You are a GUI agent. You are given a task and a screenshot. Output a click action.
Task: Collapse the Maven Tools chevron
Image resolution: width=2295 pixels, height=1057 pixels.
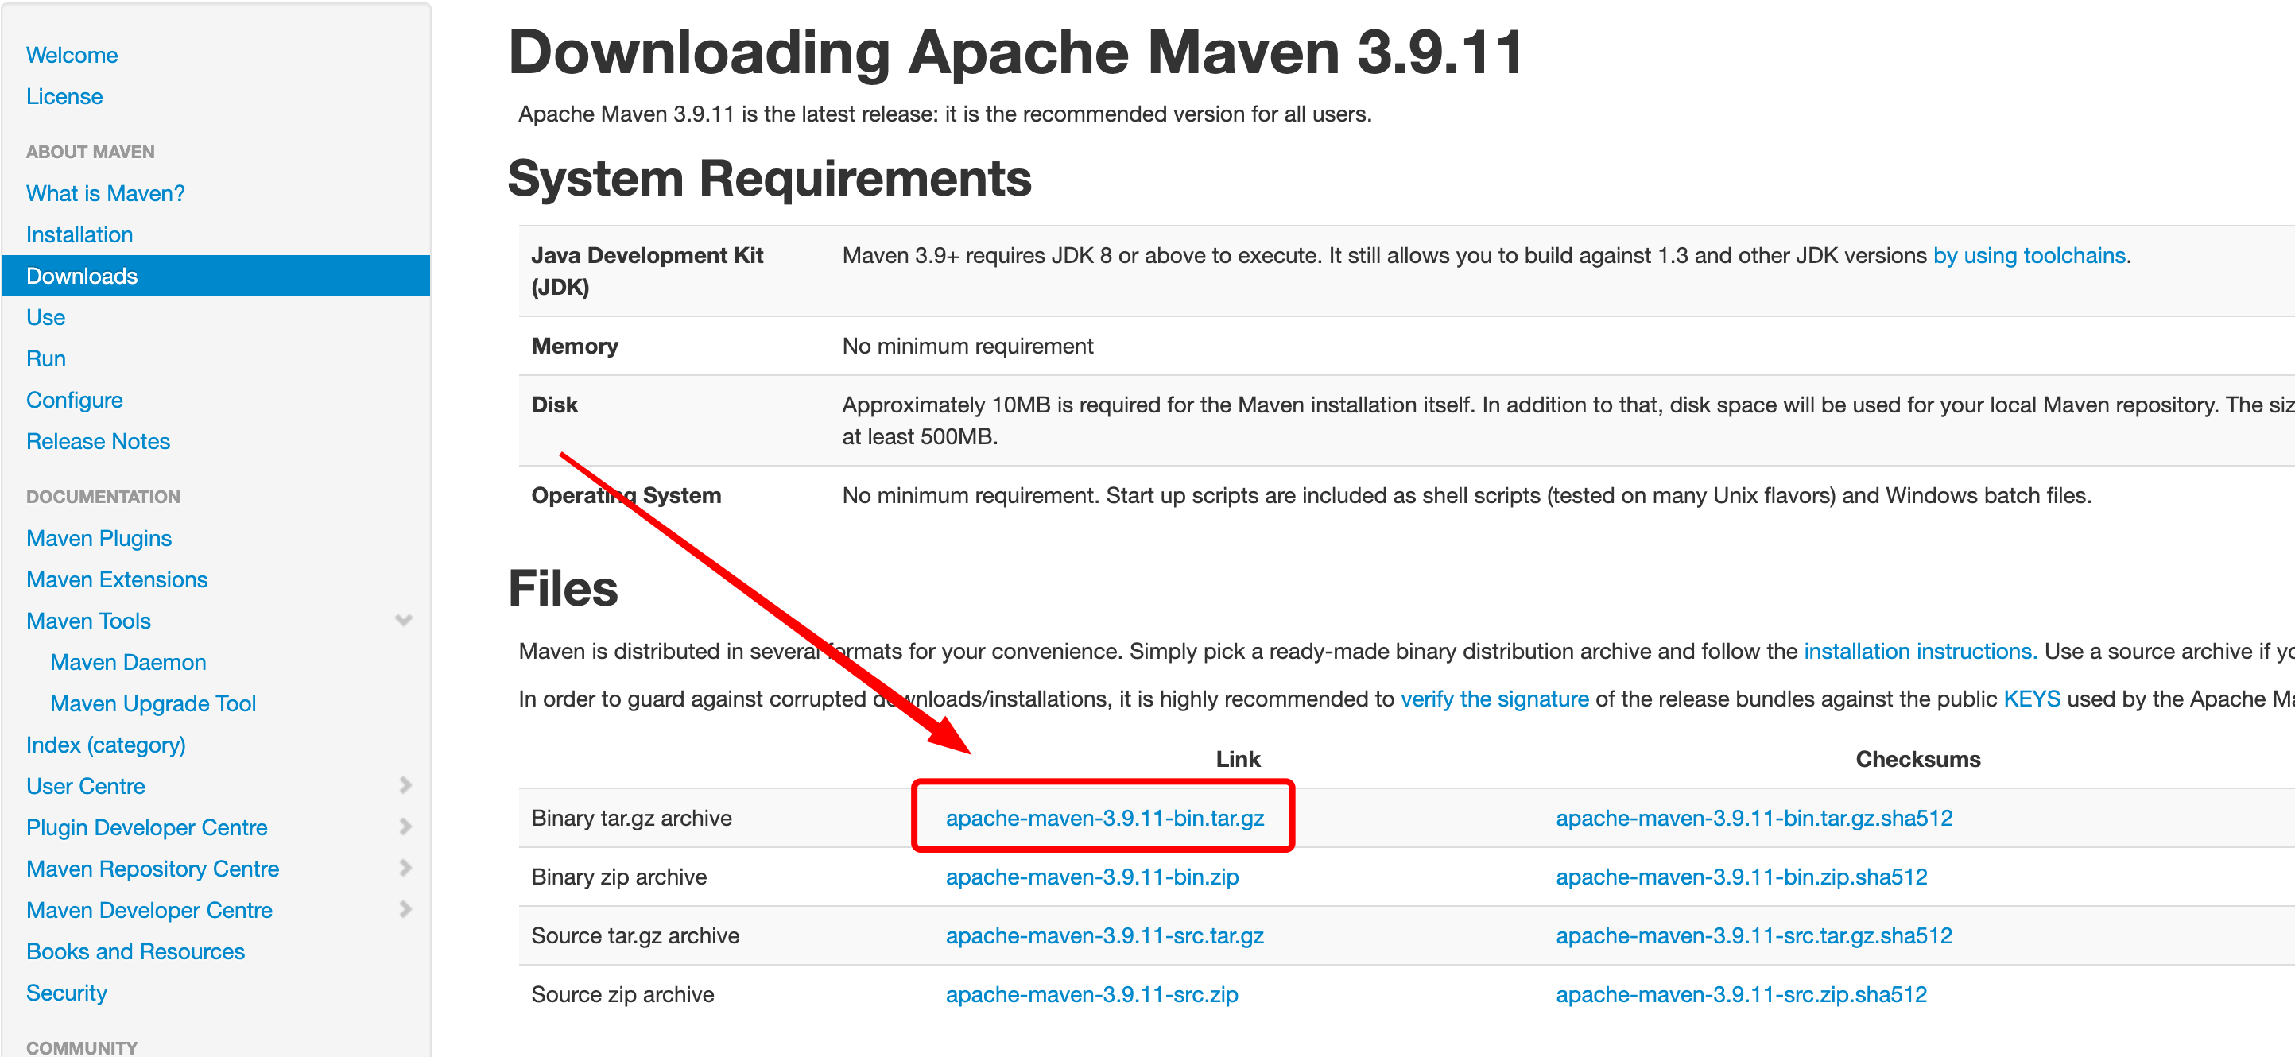point(404,621)
